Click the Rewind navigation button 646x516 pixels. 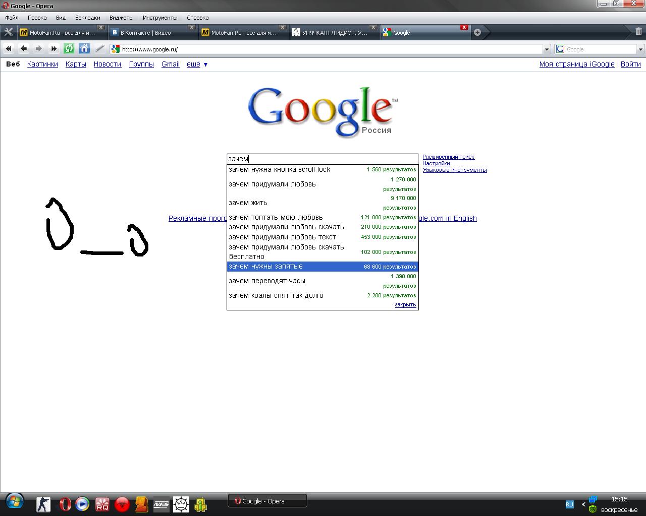pyautogui.click(x=9, y=49)
